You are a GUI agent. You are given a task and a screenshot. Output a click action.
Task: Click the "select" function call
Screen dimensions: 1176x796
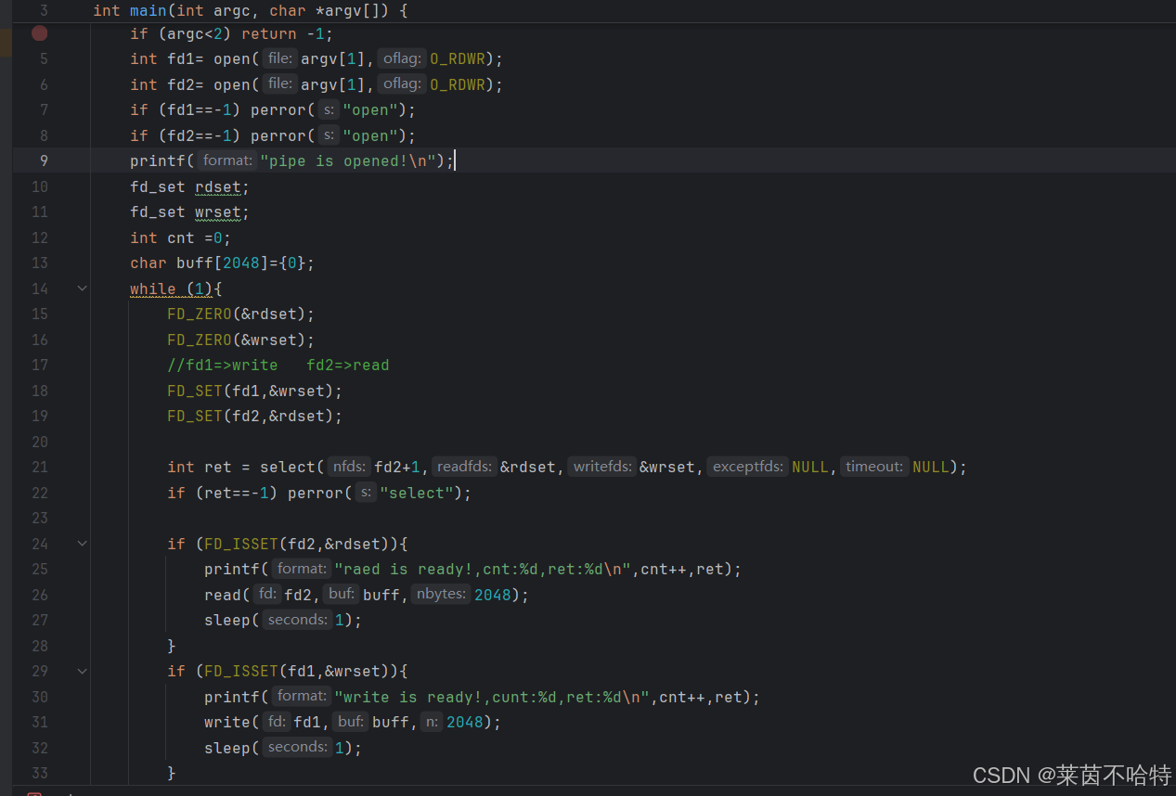[288, 467]
